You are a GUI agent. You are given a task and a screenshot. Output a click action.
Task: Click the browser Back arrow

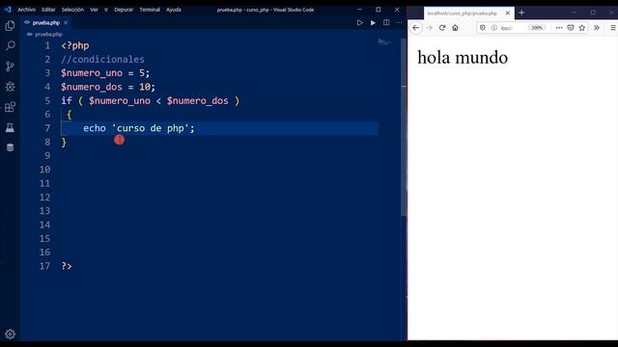[416, 28]
